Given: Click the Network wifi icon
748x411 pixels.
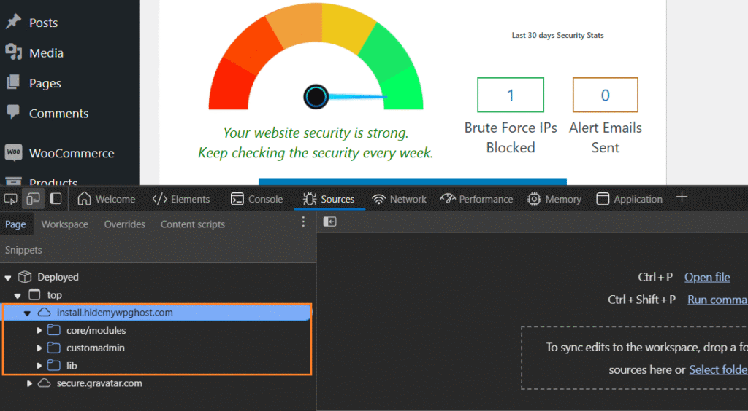Looking at the screenshot, I should [x=378, y=199].
